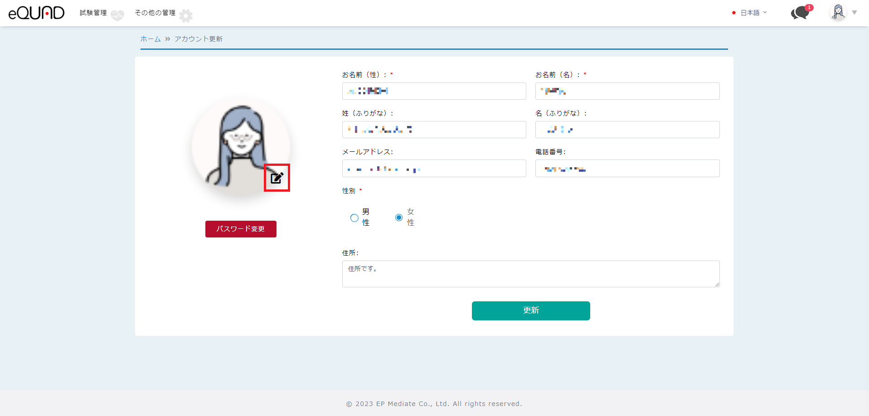Open the その他の管理 menu
This screenshot has width=869, height=416.
pyautogui.click(x=155, y=13)
